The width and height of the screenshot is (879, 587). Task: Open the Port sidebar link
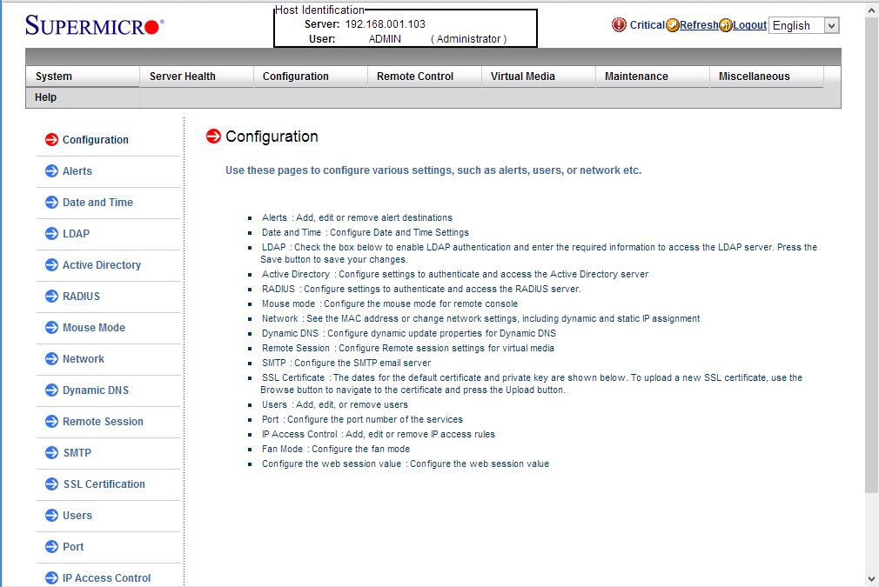pos(73,547)
